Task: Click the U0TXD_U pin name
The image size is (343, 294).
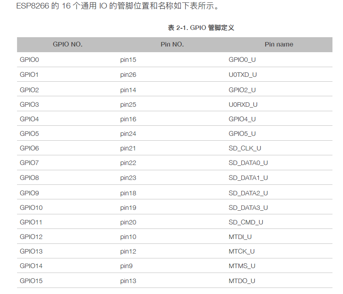Action: coord(242,75)
